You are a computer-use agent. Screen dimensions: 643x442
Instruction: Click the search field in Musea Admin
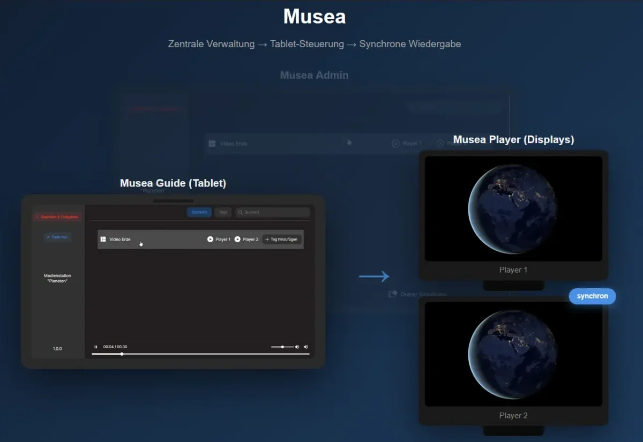[x=453, y=107]
